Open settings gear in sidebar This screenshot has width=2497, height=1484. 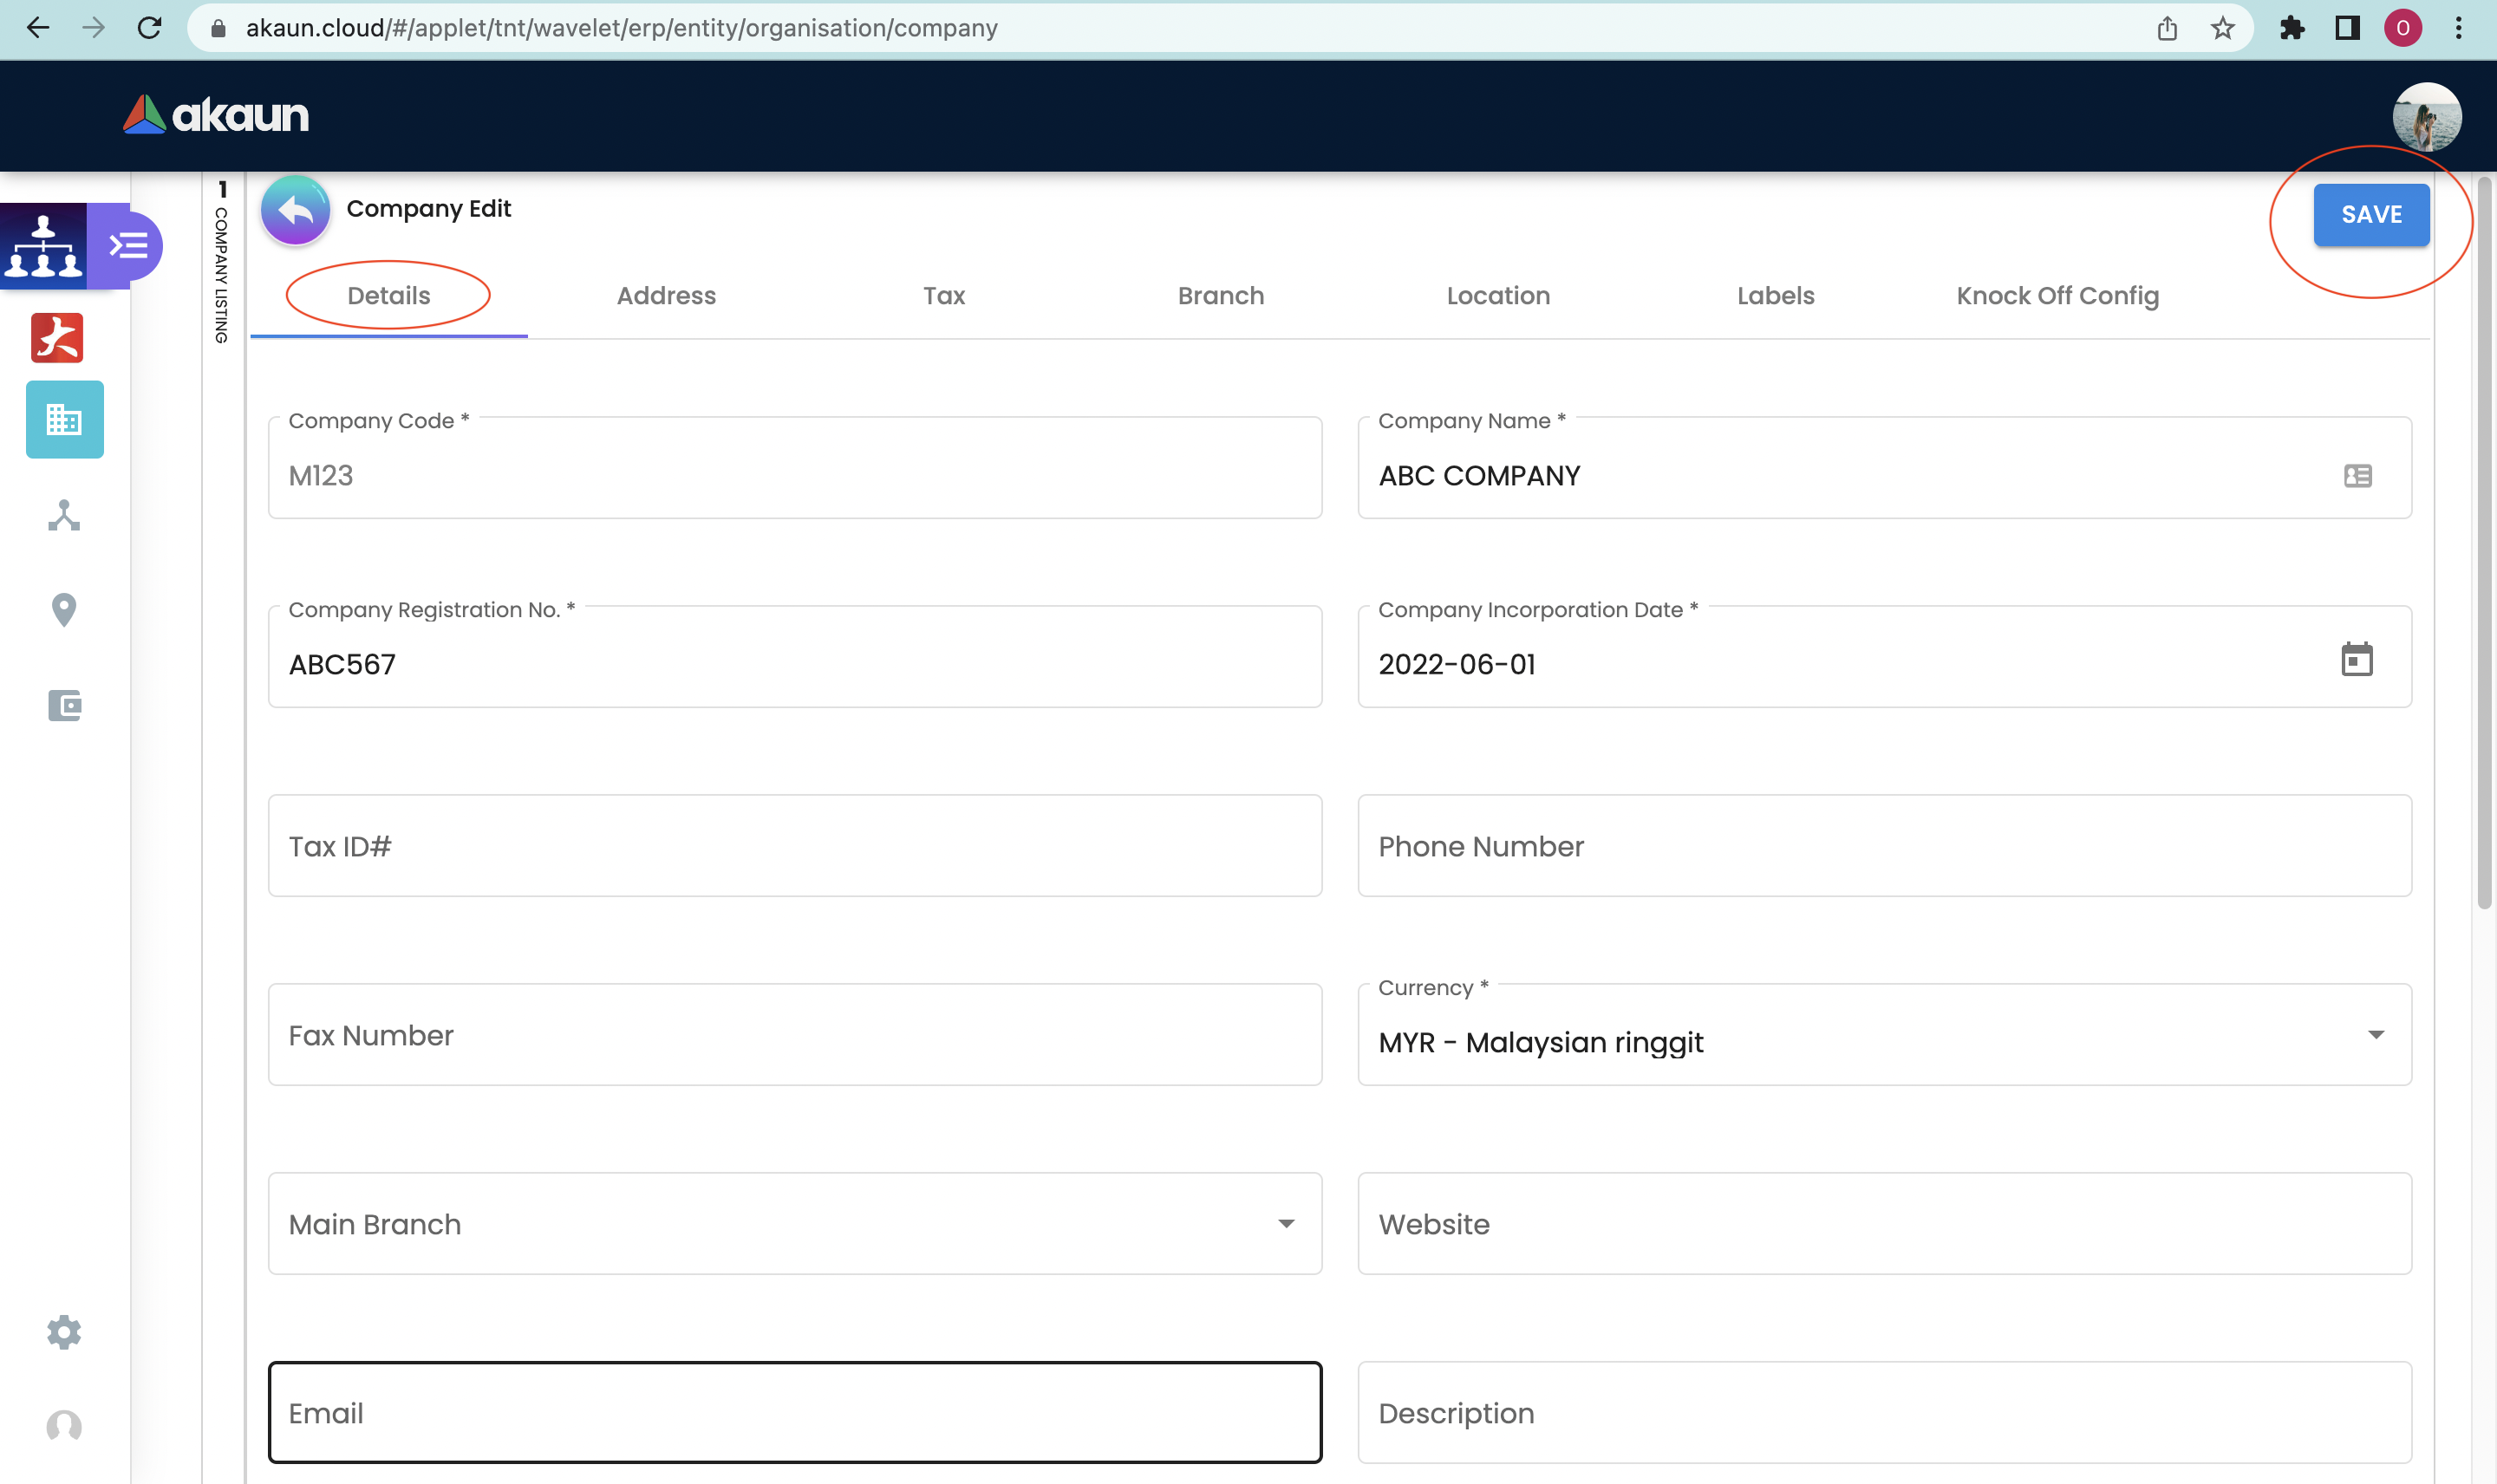[x=64, y=1332]
